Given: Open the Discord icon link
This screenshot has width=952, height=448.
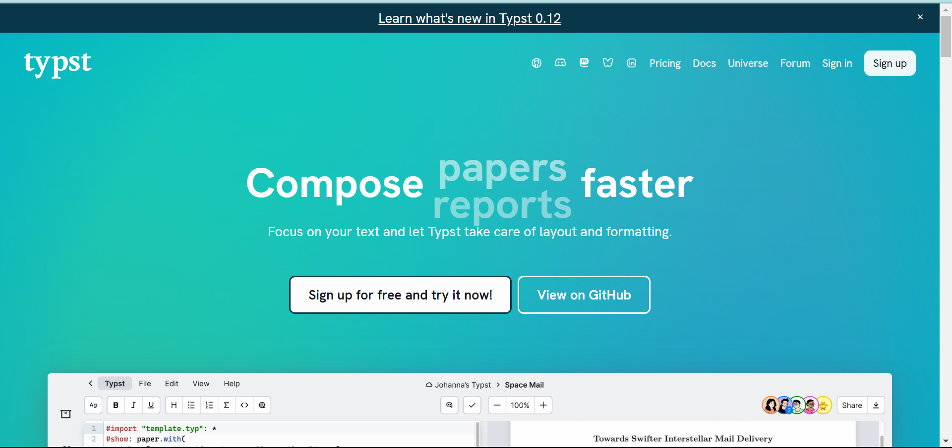Looking at the screenshot, I should pyautogui.click(x=560, y=63).
